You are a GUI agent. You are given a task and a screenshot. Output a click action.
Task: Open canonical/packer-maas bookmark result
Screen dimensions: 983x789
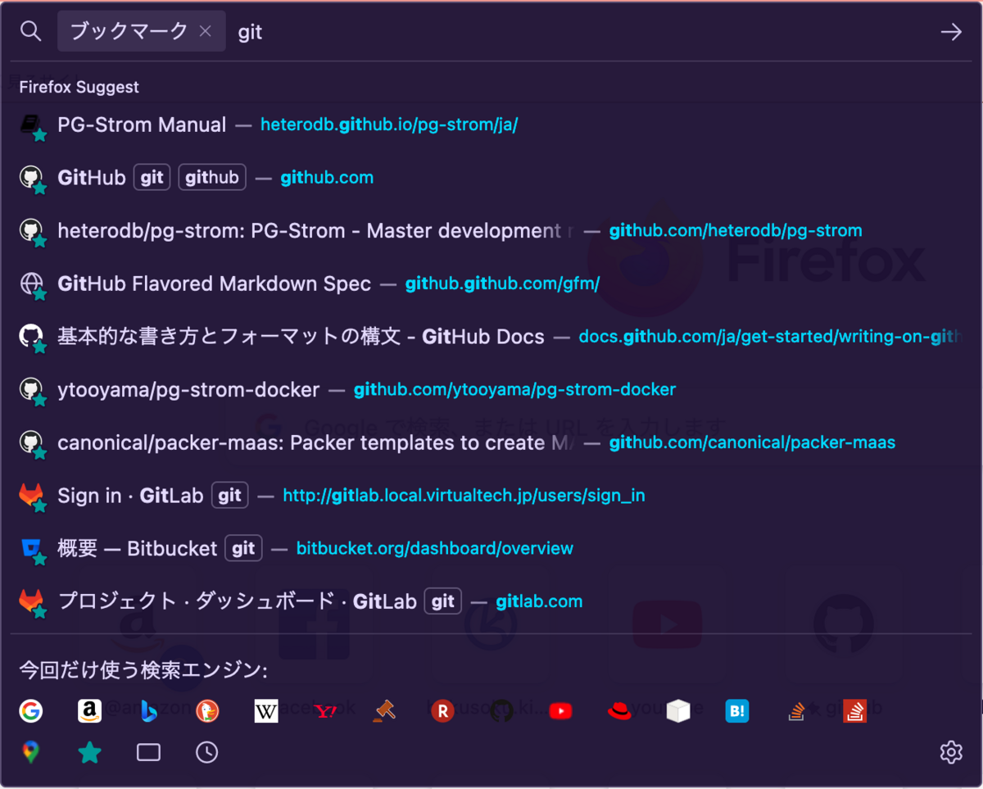click(x=491, y=442)
